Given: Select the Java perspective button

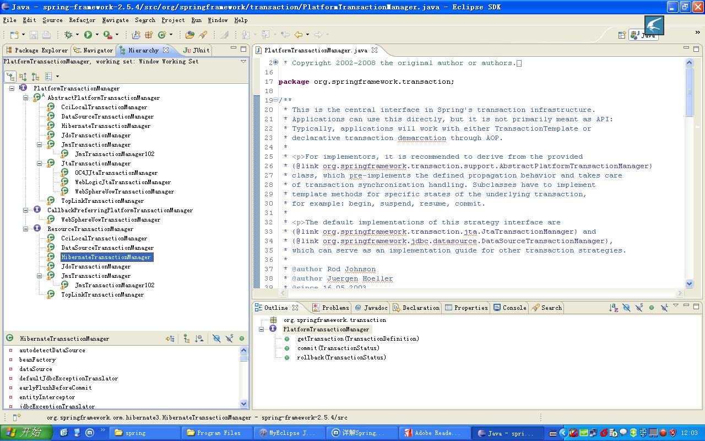Looking at the screenshot, I should (x=643, y=35).
